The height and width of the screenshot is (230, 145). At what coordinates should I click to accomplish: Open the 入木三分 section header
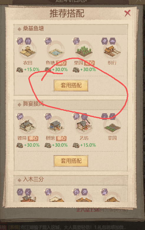[x=71, y=179]
